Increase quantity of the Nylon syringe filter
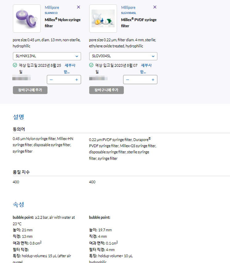This screenshot has width=230, height=263. 76,80
